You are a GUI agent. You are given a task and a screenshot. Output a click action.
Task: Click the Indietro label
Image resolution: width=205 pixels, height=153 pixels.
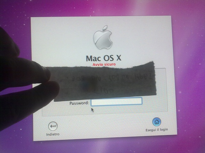pos(53,134)
